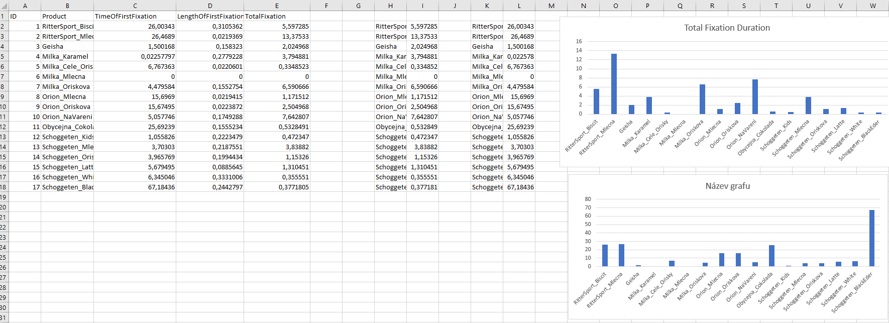Select row 25 header
The height and width of the screenshot is (323, 889).
pos(4,257)
